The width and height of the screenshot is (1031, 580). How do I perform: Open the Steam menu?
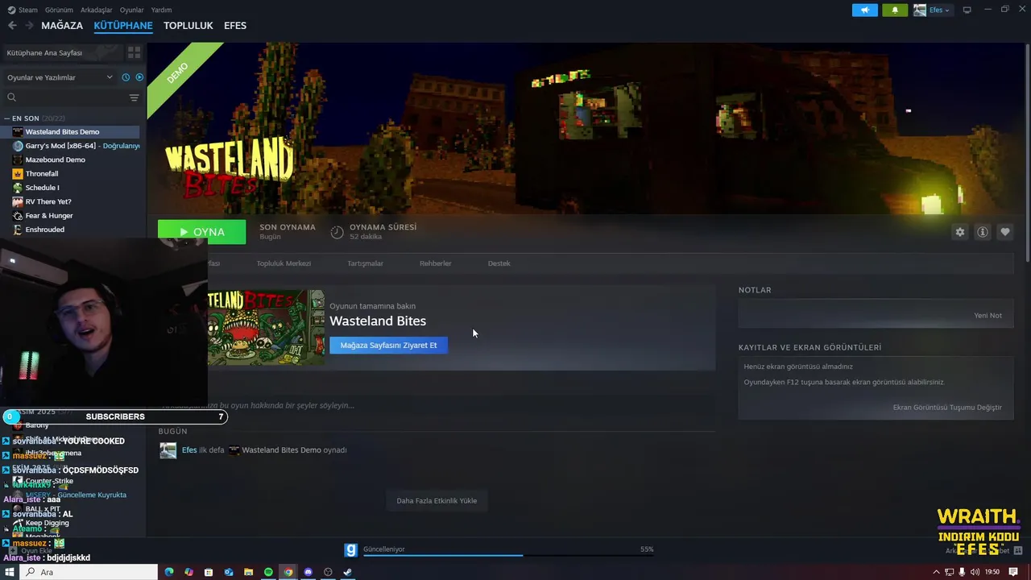[23, 10]
